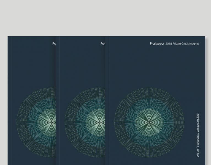Click the Proskauer wordmark on the right cover
The image size is (211, 165).
click(x=156, y=44)
